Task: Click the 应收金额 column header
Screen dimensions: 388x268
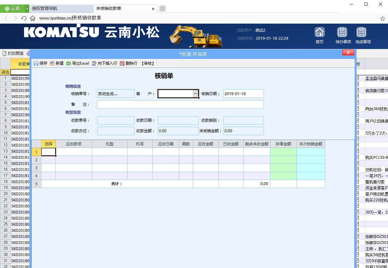Action: tap(206, 144)
